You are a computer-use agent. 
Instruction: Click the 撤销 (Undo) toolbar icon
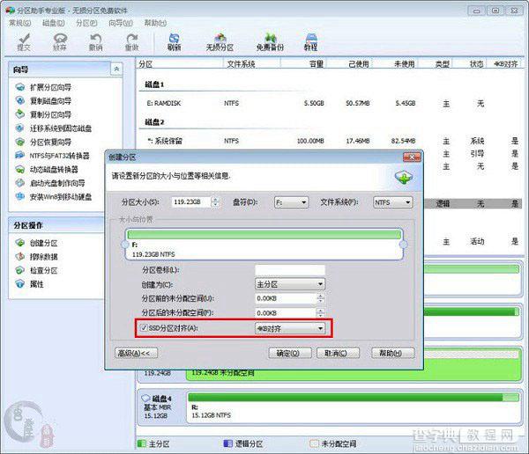pos(96,41)
